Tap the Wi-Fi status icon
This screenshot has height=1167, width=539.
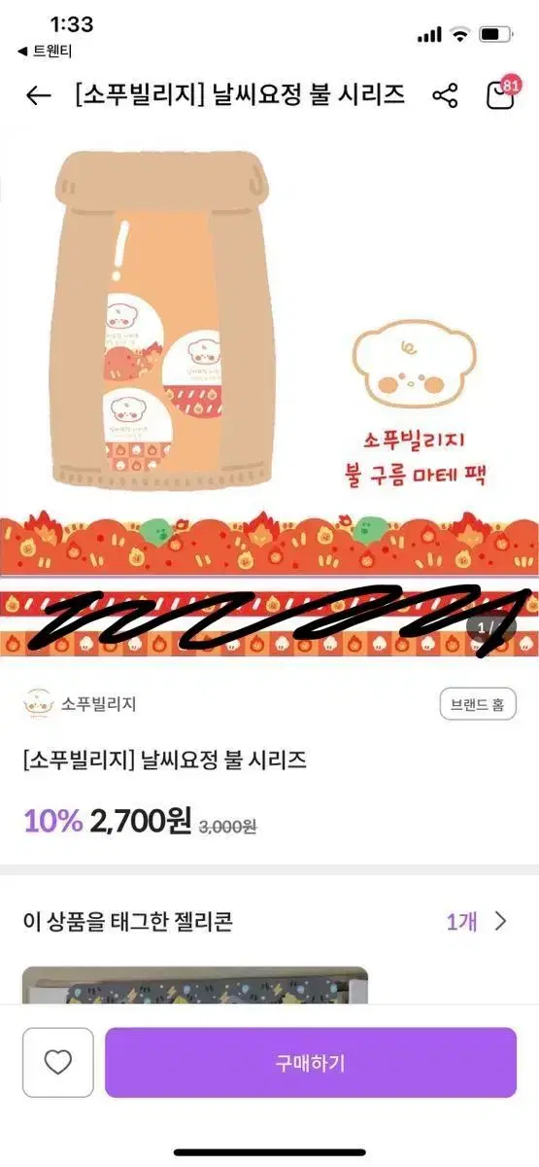coord(459,34)
